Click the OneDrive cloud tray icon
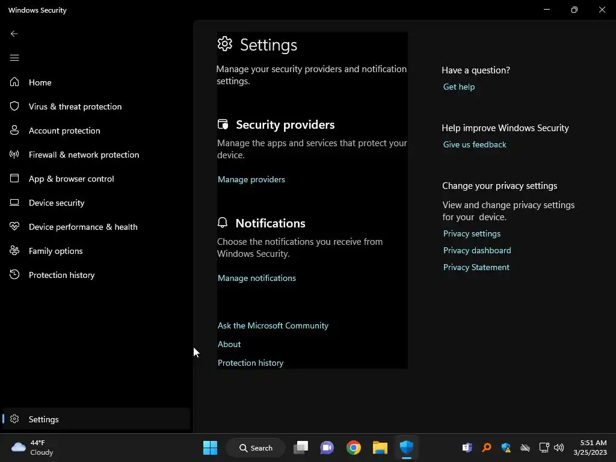616x462 pixels. pos(525,448)
